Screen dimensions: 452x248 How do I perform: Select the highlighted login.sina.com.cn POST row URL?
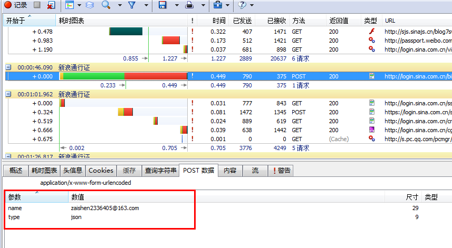coord(418,76)
